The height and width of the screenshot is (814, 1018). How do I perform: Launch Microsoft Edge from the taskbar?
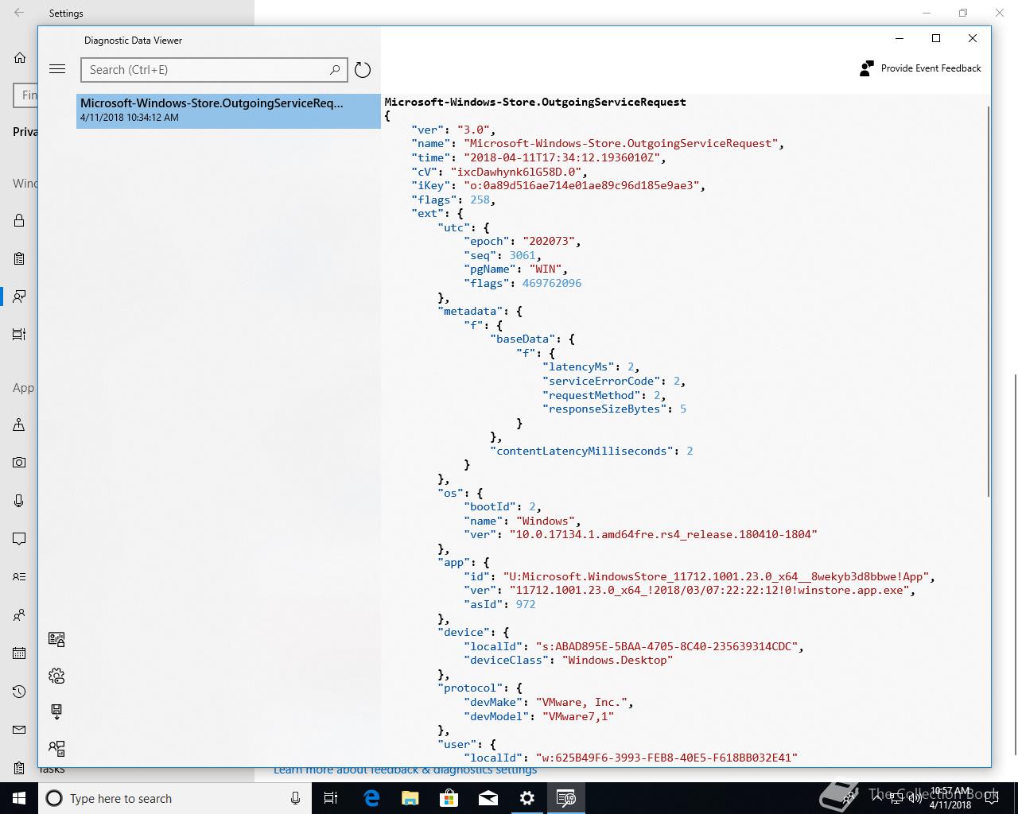371,798
